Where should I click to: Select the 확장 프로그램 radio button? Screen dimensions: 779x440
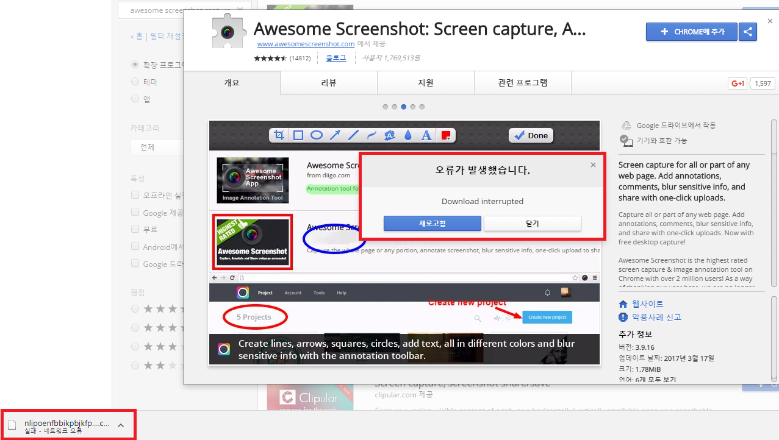pyautogui.click(x=135, y=65)
